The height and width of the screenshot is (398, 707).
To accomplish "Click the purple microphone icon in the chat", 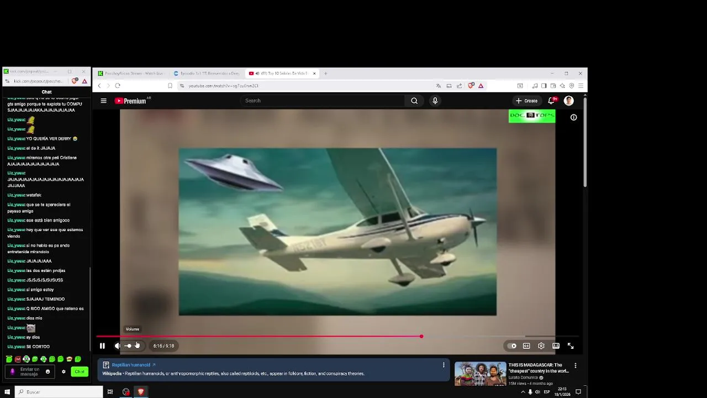I will (x=13, y=371).
